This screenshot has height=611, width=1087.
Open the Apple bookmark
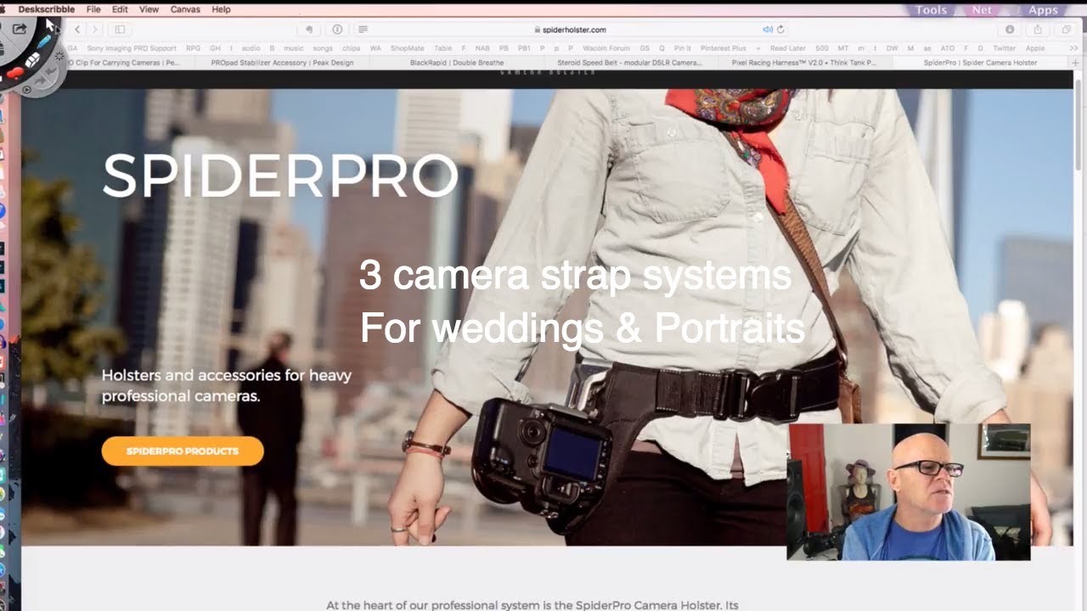(1034, 48)
